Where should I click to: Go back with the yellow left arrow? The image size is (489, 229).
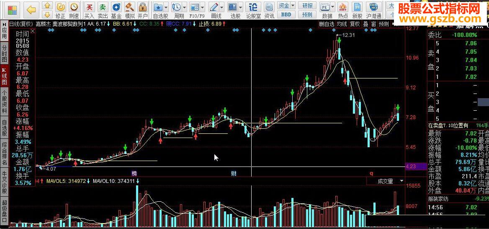(31, 10)
